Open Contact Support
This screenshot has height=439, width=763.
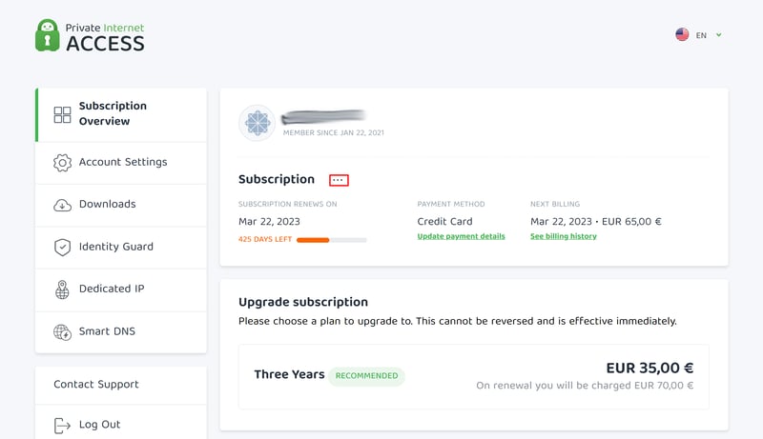[121, 385]
